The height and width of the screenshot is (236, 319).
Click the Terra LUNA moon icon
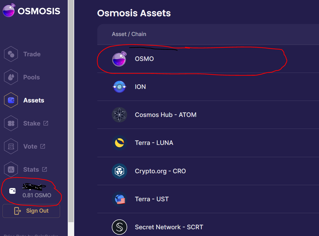click(119, 143)
